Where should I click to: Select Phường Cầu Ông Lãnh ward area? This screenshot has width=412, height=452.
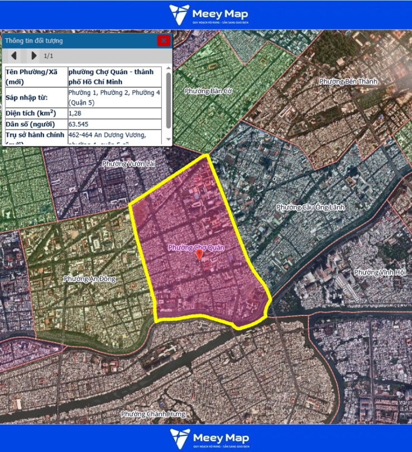pos(310,207)
